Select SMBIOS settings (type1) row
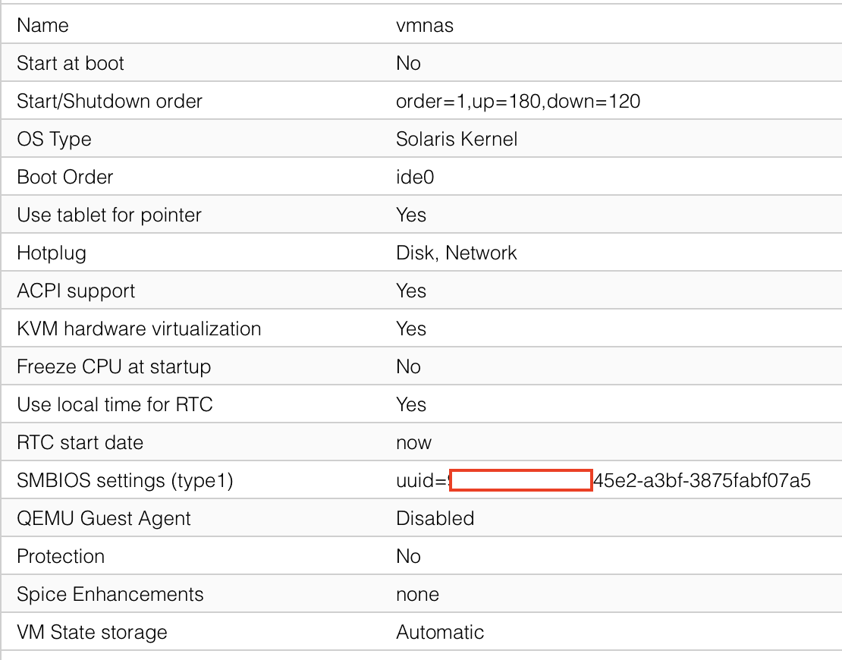 [125, 480]
